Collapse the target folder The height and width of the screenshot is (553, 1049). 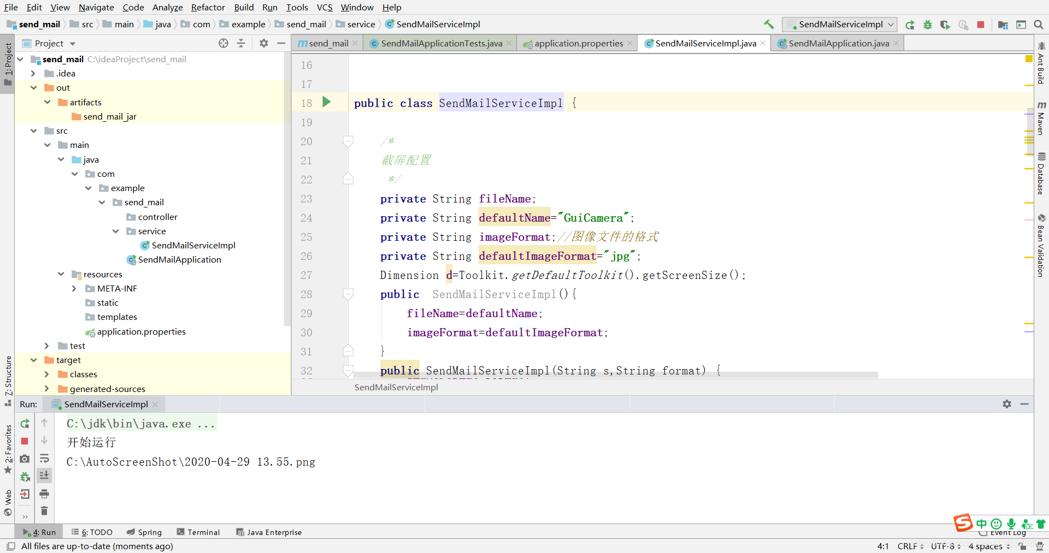point(33,360)
